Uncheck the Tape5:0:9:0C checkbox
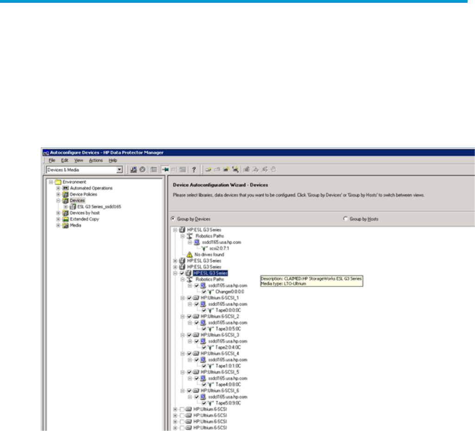Viewport: 475px width, 431px height. [x=204, y=403]
